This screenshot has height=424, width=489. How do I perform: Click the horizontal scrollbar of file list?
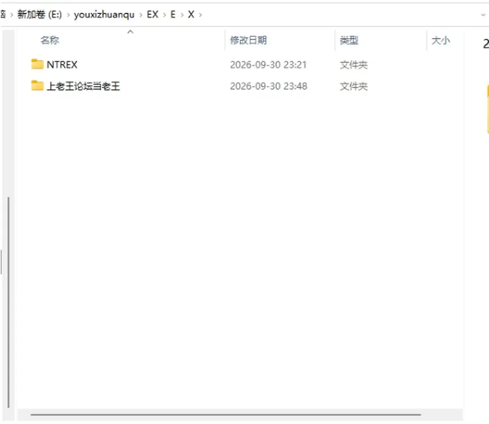click(x=226, y=415)
